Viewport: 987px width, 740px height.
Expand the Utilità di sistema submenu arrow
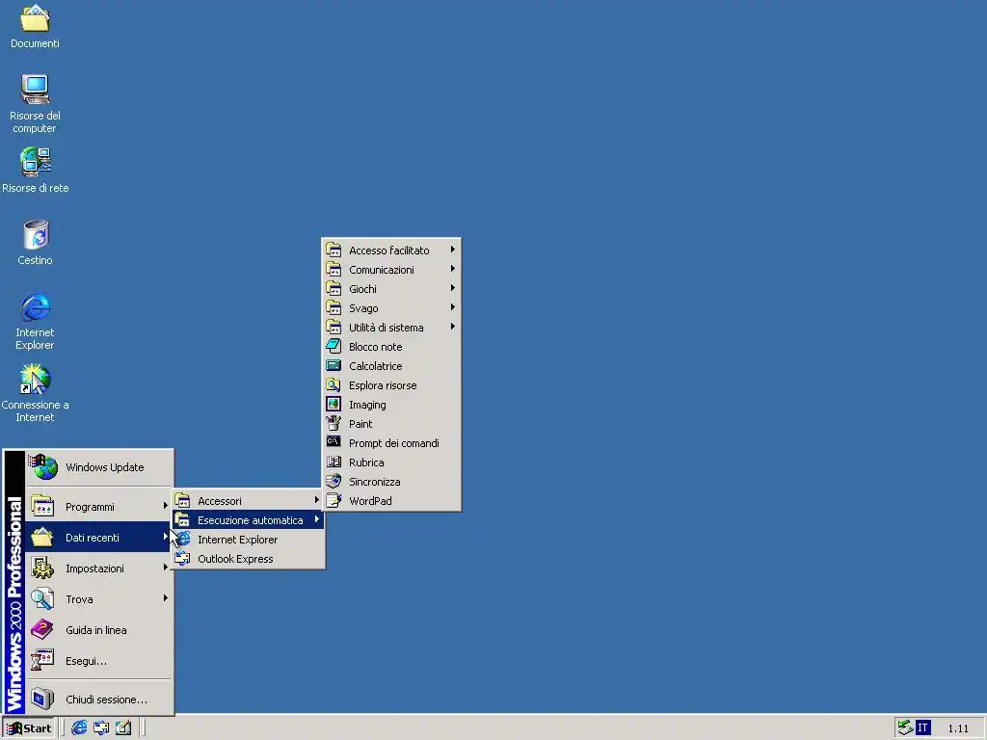(453, 327)
